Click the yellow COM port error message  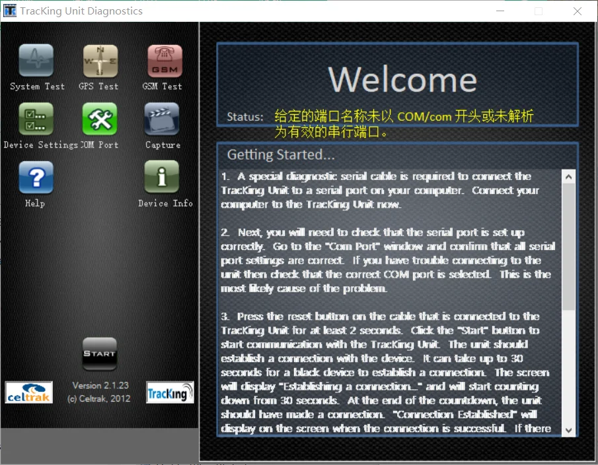coord(404,124)
